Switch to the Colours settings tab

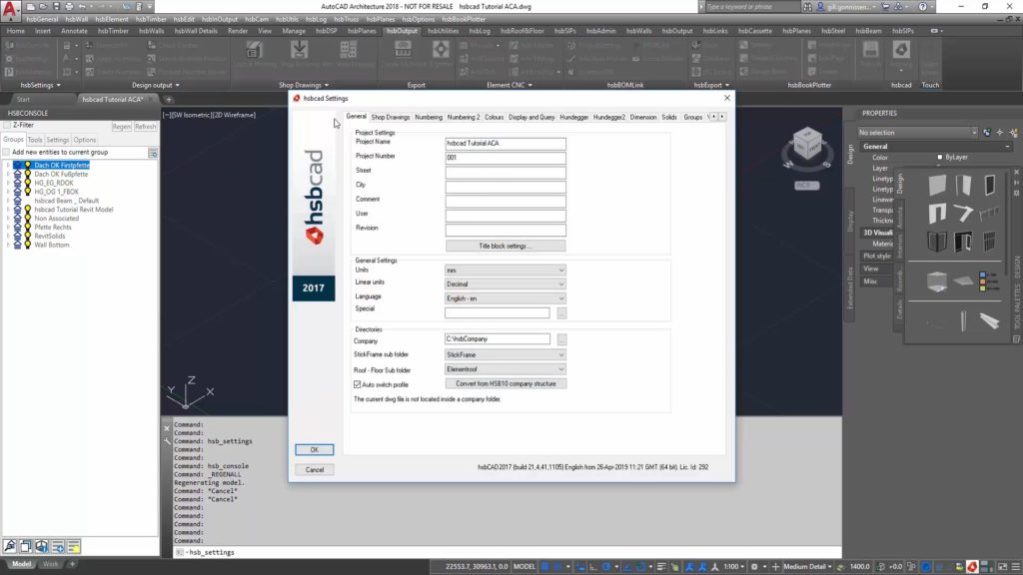tap(494, 118)
